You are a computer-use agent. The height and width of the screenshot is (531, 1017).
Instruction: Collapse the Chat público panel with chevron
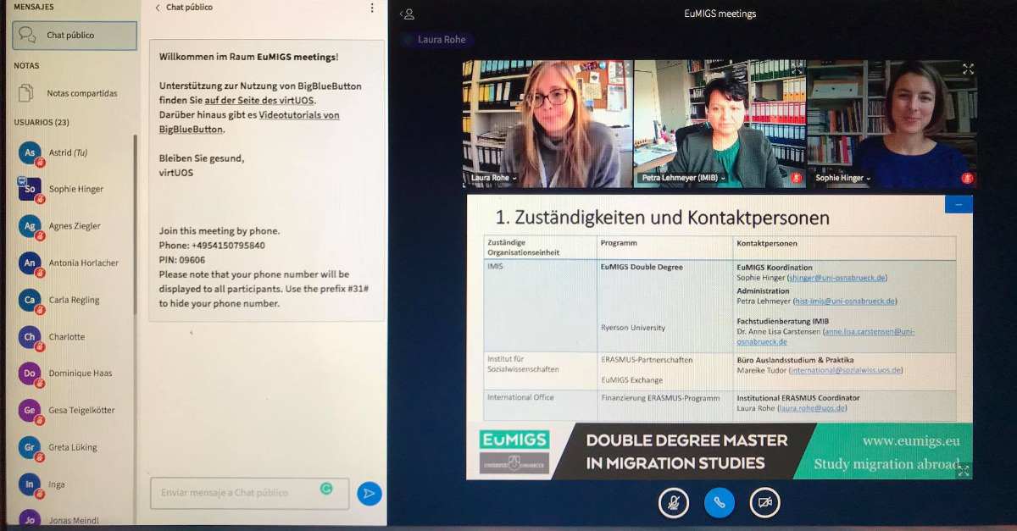(158, 8)
